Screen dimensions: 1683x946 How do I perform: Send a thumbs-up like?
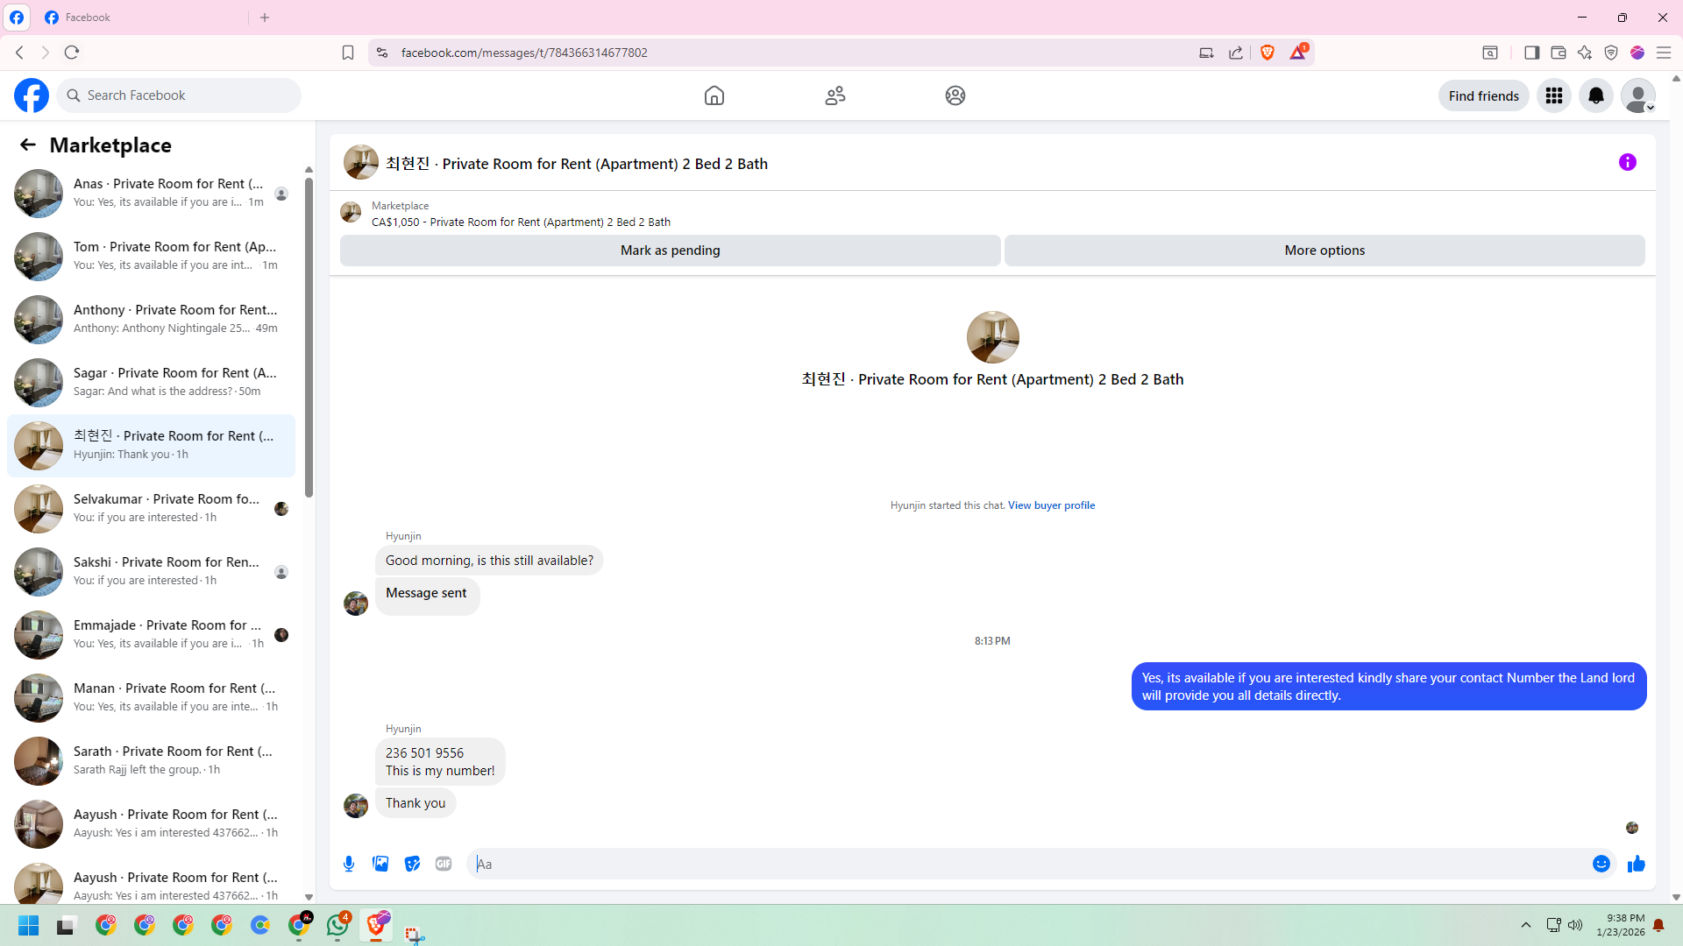pyautogui.click(x=1636, y=865)
